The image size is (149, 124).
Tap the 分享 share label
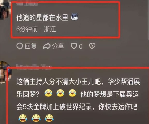point(58,46)
